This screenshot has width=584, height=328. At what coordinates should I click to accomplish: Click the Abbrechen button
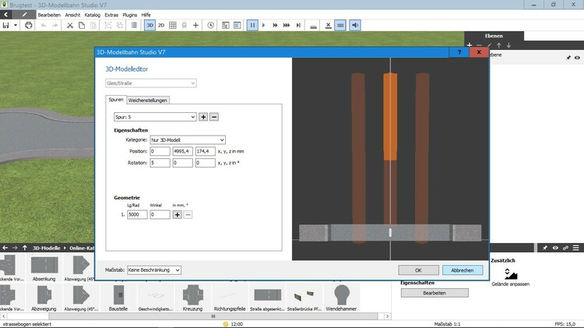click(463, 270)
